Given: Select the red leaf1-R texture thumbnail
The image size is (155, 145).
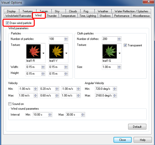Looking at the screenshot, I should (33, 51).
